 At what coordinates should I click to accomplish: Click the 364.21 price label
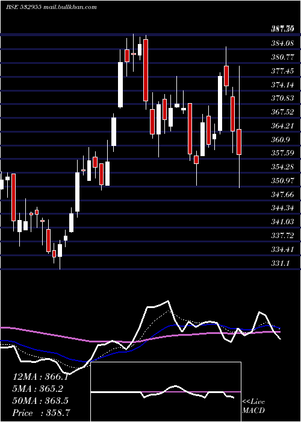[x=282, y=125]
